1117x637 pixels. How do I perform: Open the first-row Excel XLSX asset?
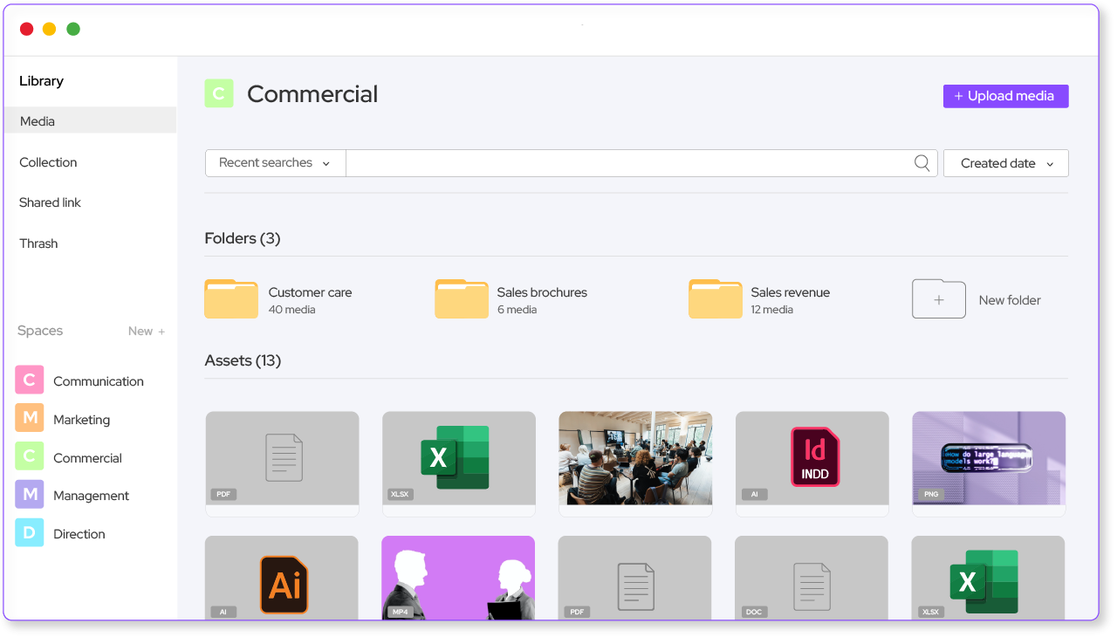click(x=459, y=463)
